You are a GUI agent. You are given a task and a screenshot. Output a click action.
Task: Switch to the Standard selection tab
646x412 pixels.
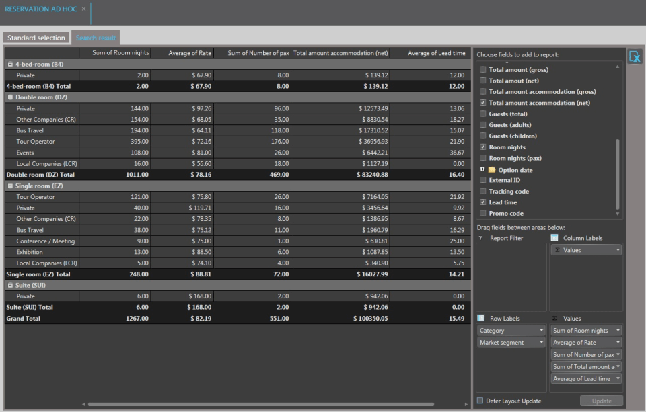coord(36,38)
